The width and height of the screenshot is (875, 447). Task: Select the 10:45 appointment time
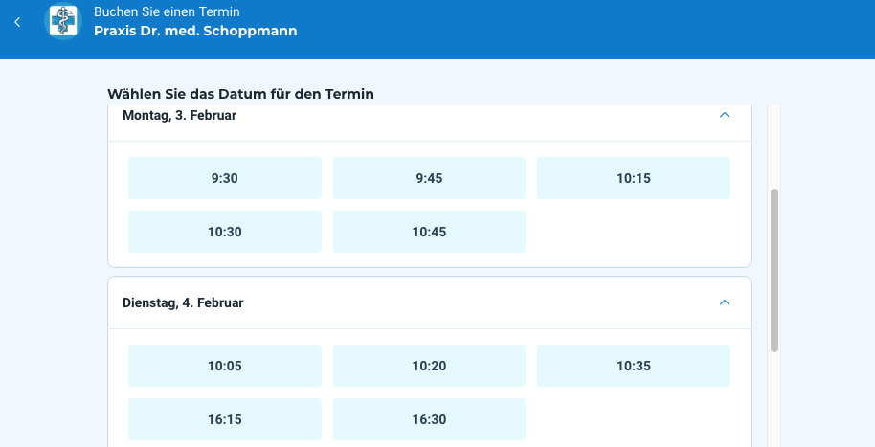tap(429, 232)
